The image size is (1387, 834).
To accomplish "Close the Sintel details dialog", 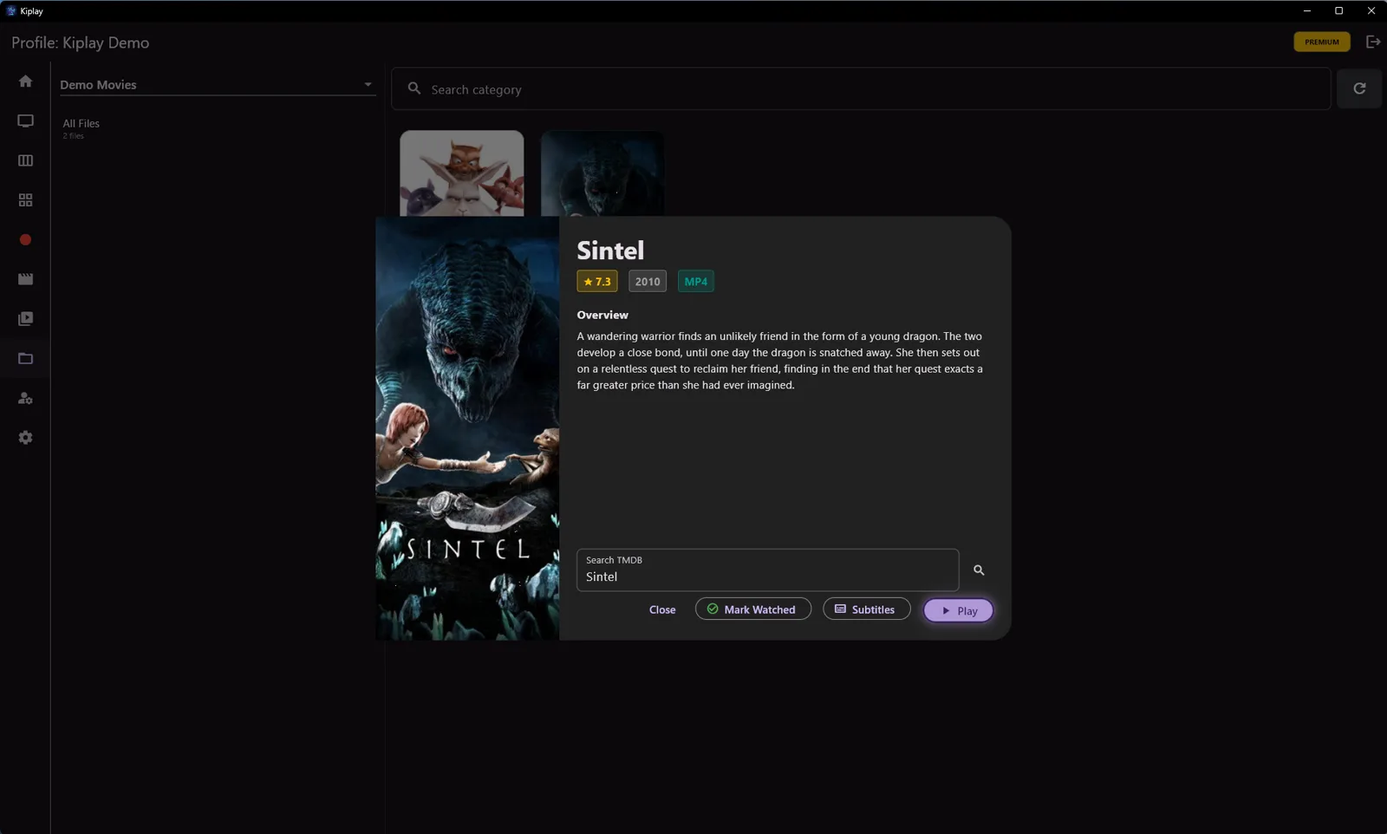I will click(662, 609).
